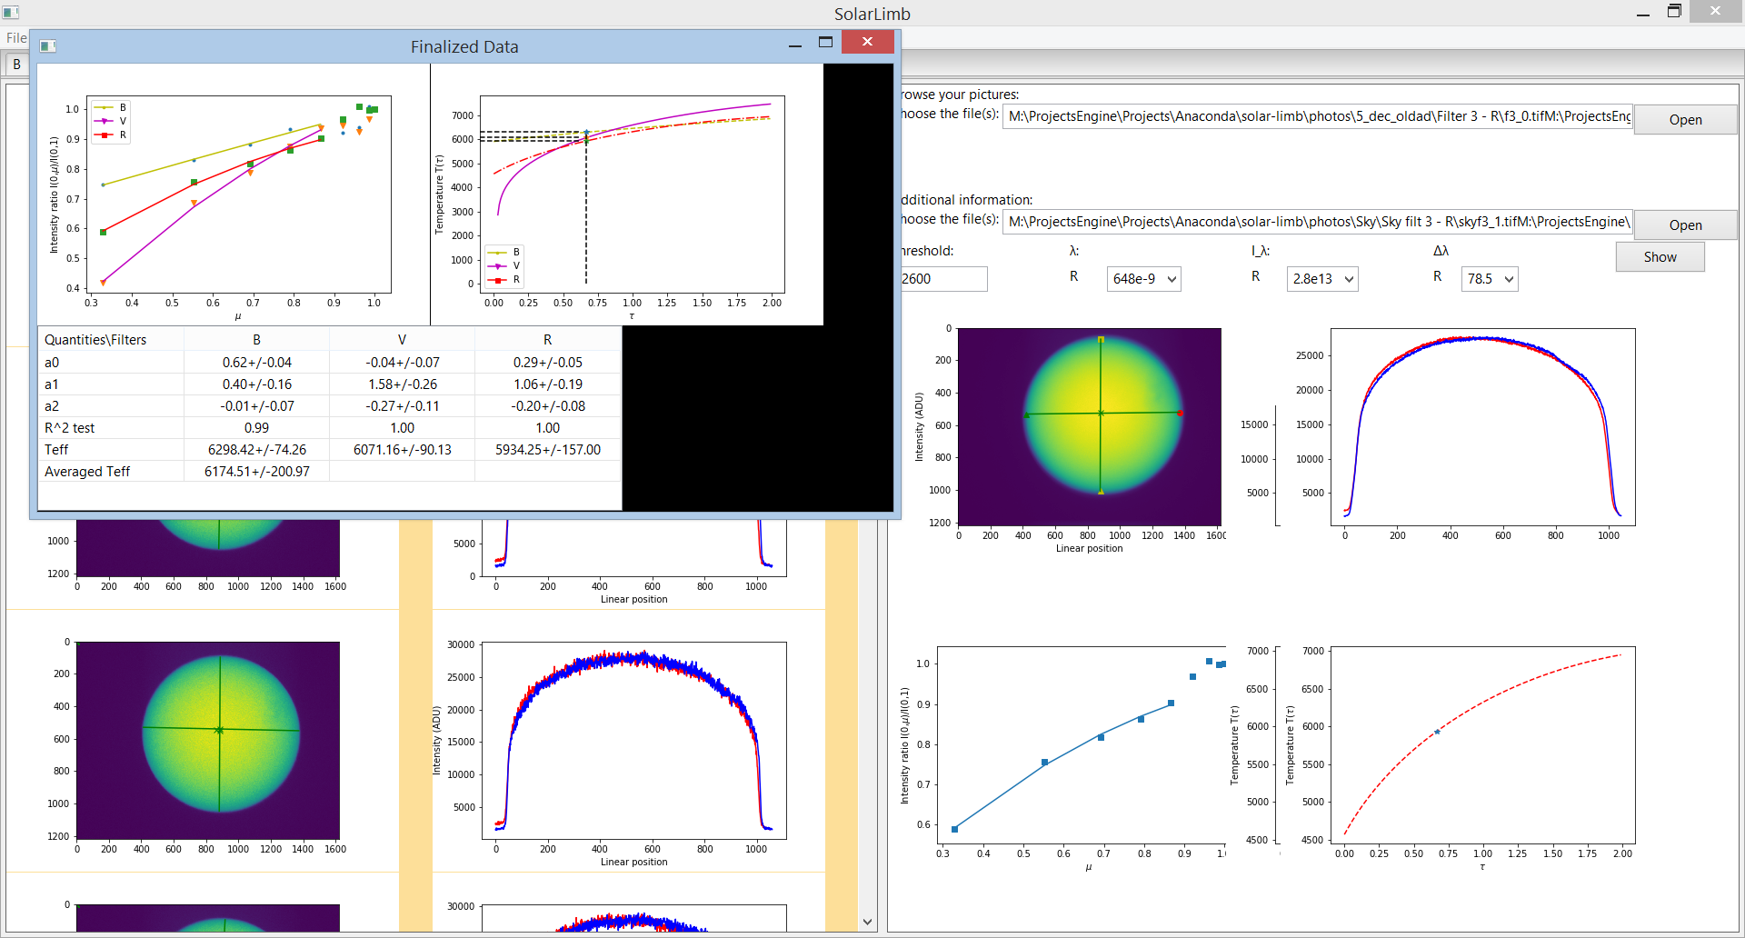Select the 'R^2 test' row label
Screen dimensions: 1745x938
[111, 428]
